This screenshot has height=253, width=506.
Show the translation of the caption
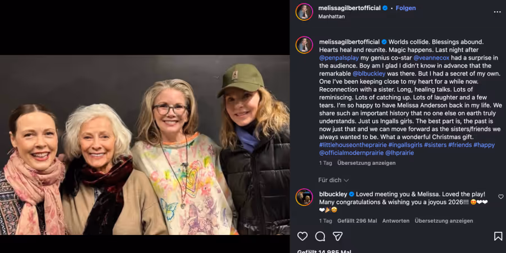(366, 163)
